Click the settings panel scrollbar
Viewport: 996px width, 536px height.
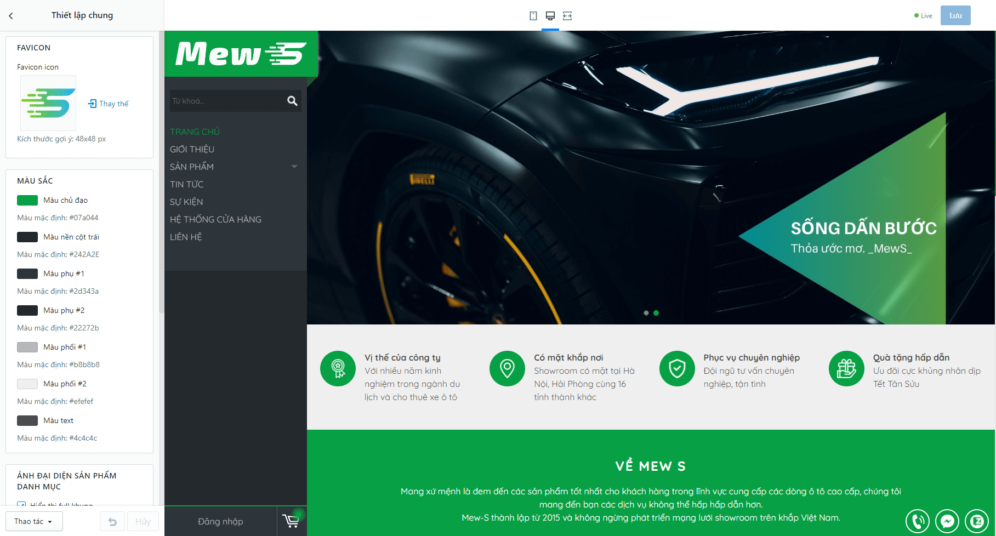coord(161,172)
